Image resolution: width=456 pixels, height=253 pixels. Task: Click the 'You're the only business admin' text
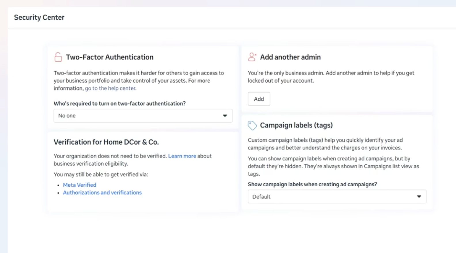[x=331, y=77]
